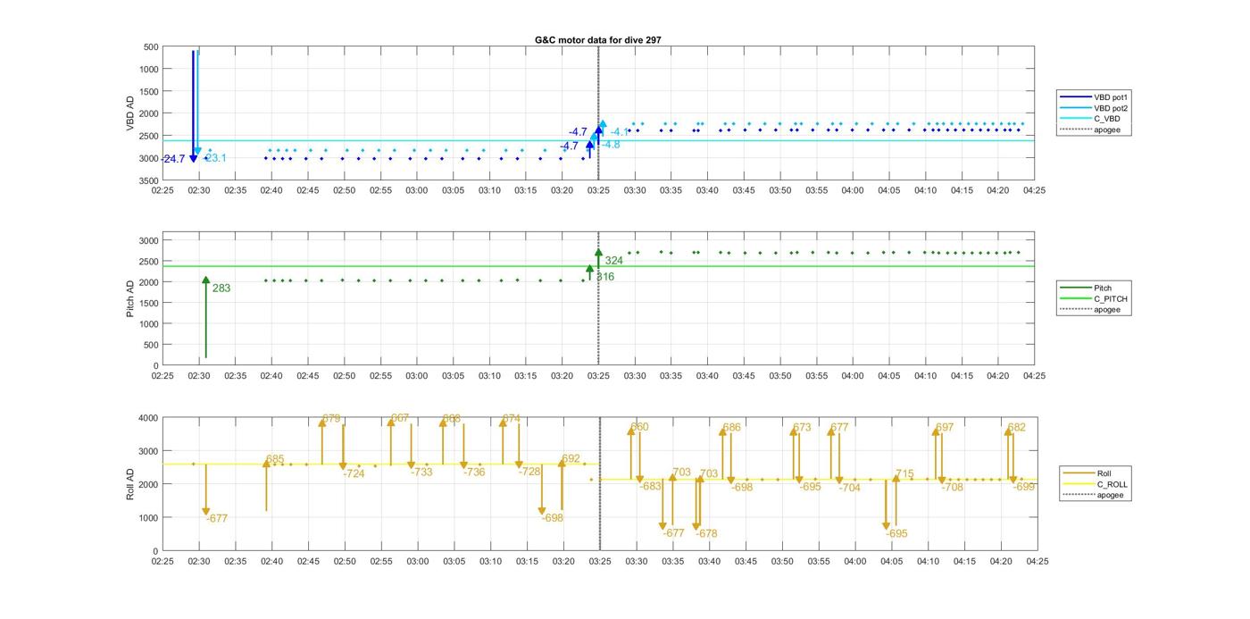
Task: Click the "-4.8" VBD annotation
Action: point(610,145)
